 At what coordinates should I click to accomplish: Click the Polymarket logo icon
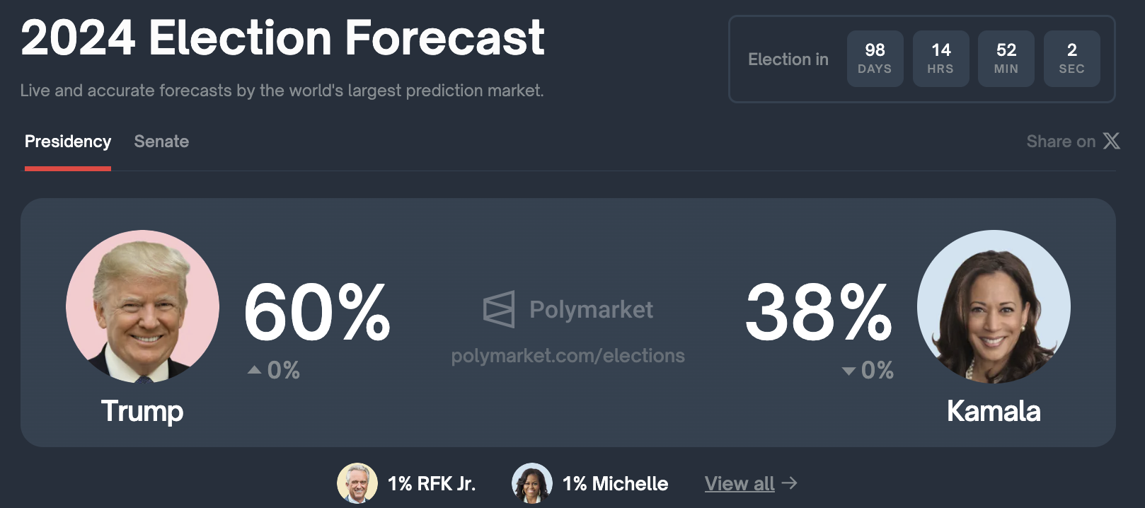click(x=499, y=309)
